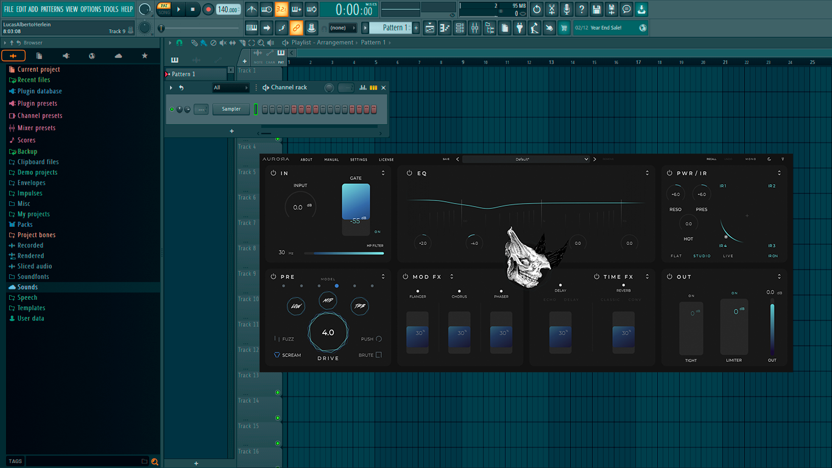Open the Year End Sale news panel

(x=610, y=28)
